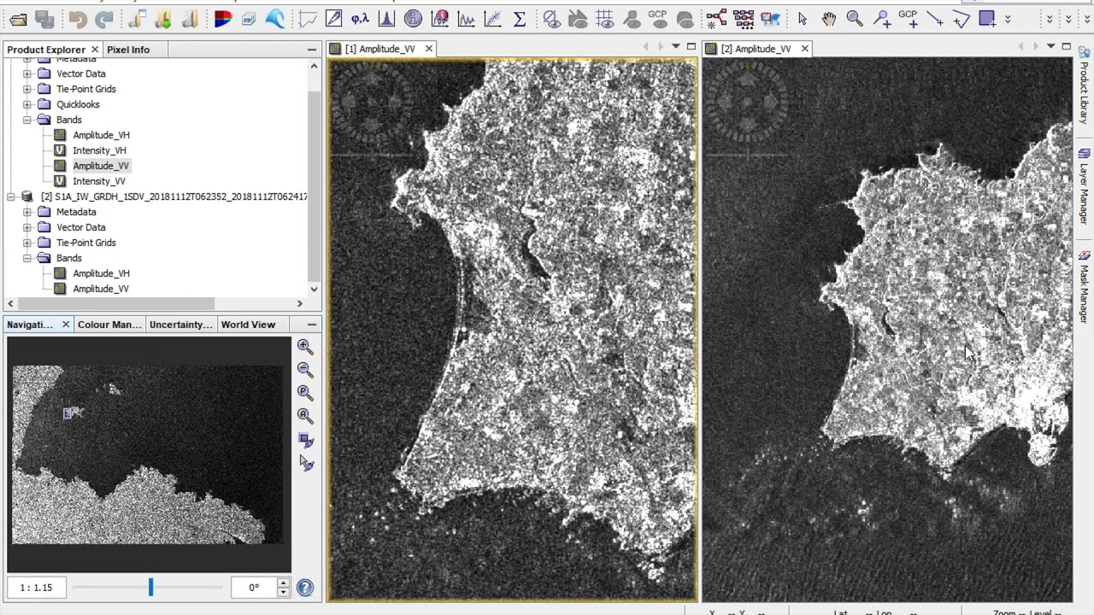Open tab list dropdown of view [1]
1094x615 pixels.
point(675,47)
